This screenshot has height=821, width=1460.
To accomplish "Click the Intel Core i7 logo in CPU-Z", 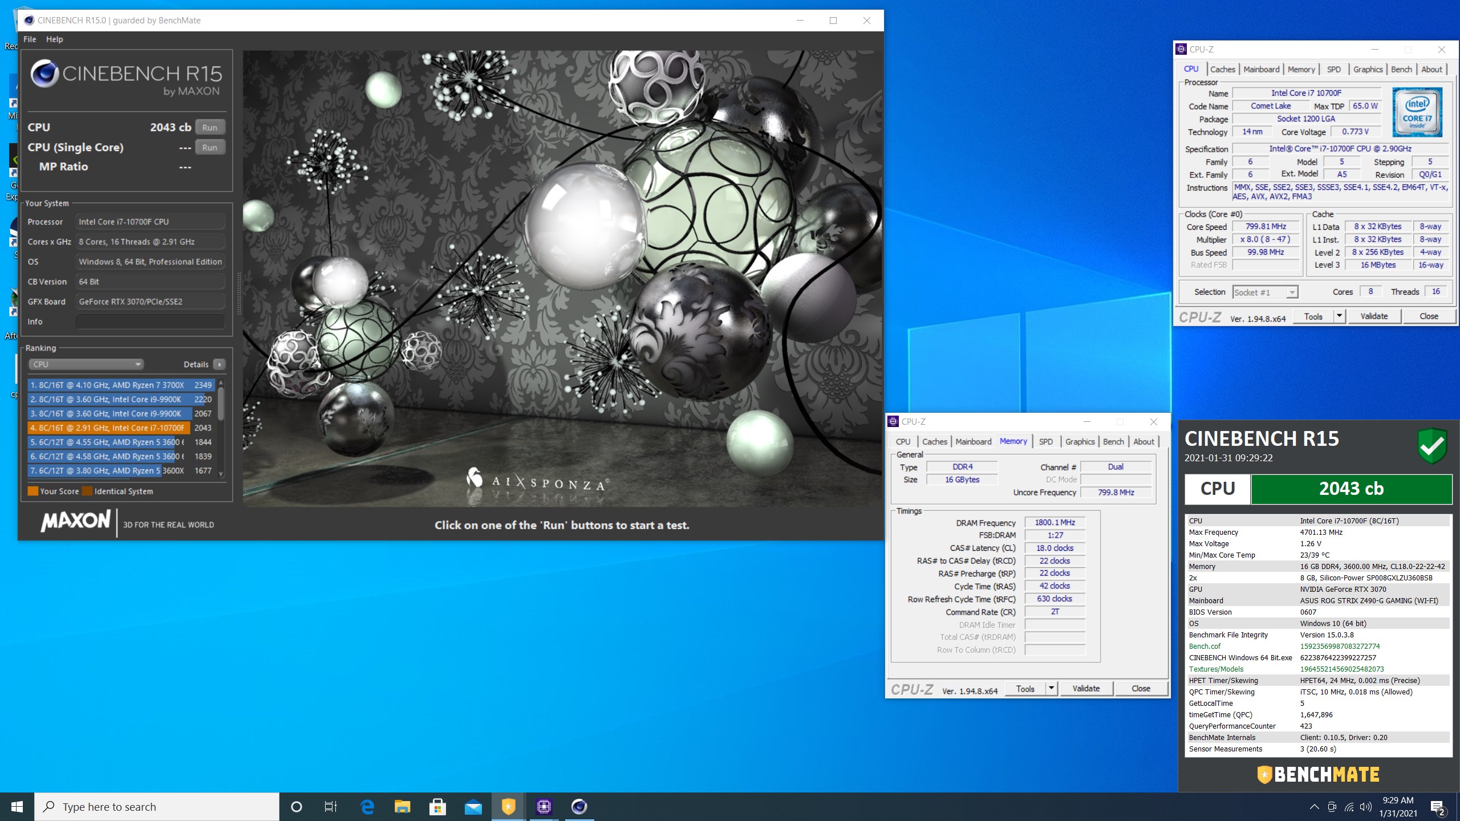I will [1417, 112].
